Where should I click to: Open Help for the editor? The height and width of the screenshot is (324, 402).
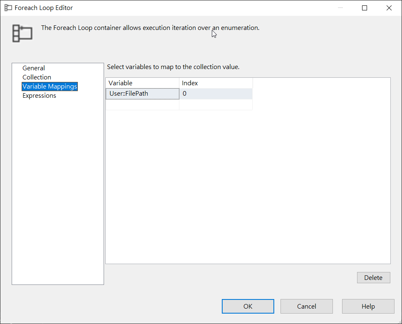368,307
